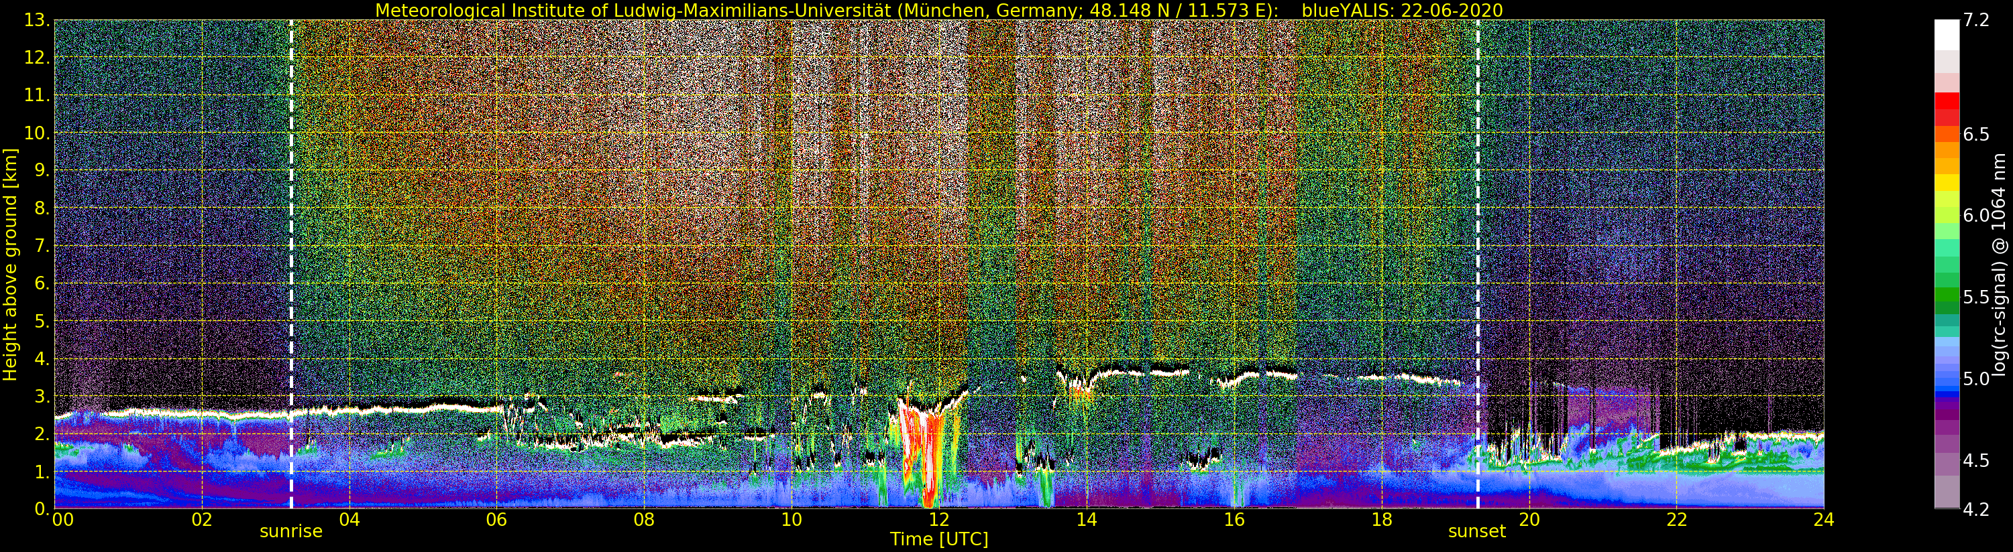Click the white dashed sunrise marker line
Image resolution: width=2013 pixels, height=552 pixels.
pos(290,264)
